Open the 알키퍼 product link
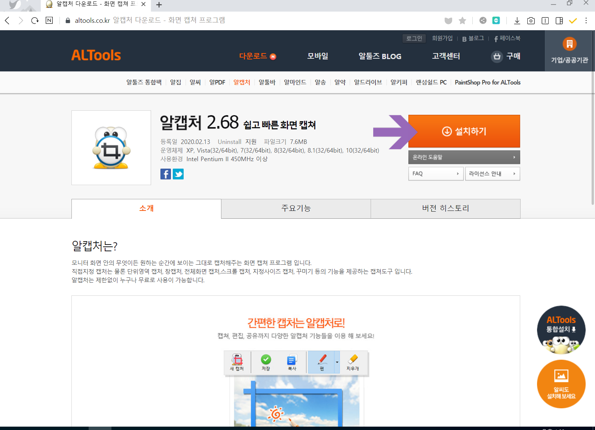Screen dimensions: 595x430 click(x=399, y=82)
